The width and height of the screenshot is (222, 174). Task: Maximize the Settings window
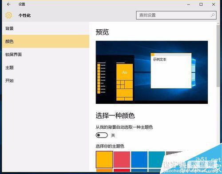click(201, 4)
